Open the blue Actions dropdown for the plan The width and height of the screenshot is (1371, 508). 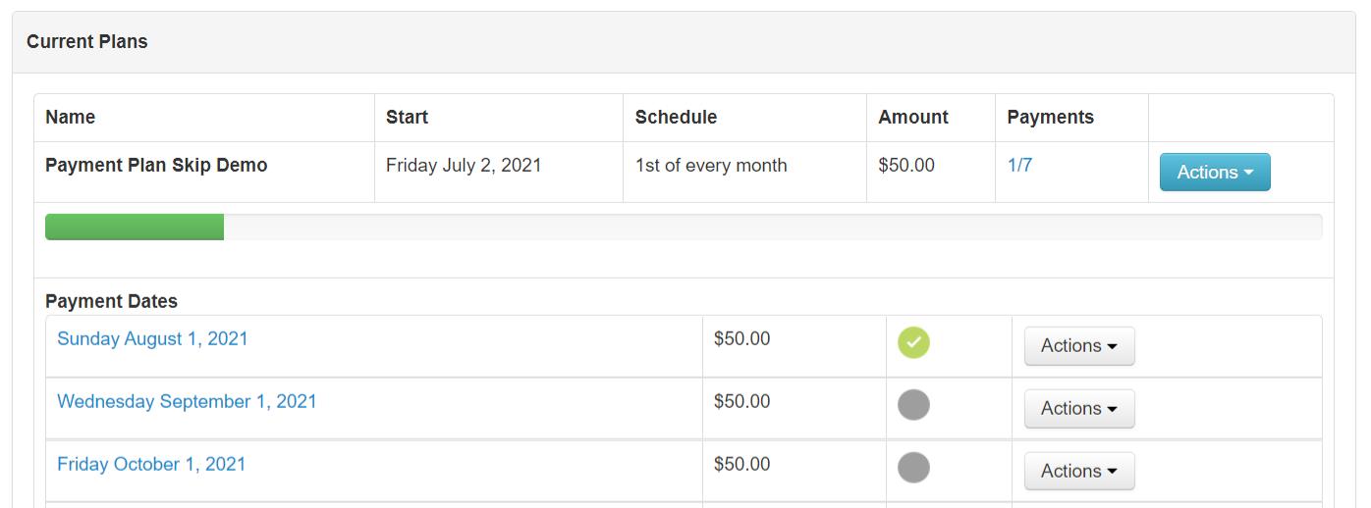pos(1215,172)
